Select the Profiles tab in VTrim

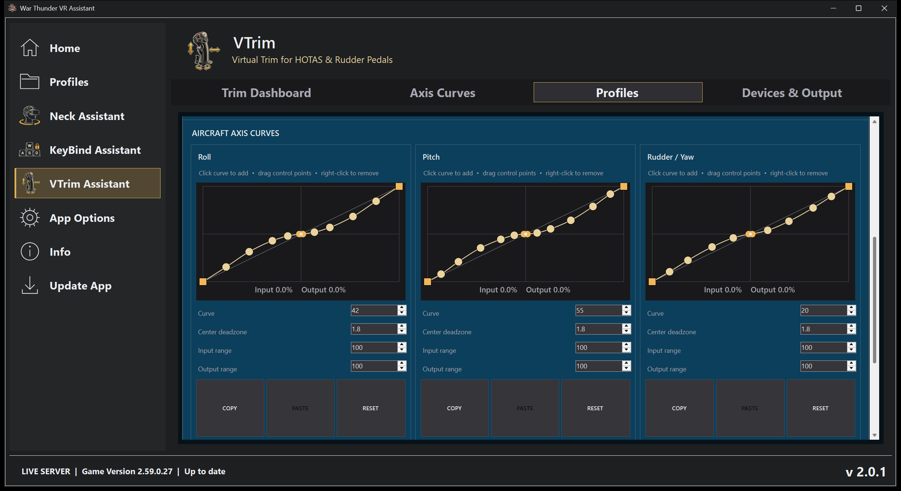point(618,92)
